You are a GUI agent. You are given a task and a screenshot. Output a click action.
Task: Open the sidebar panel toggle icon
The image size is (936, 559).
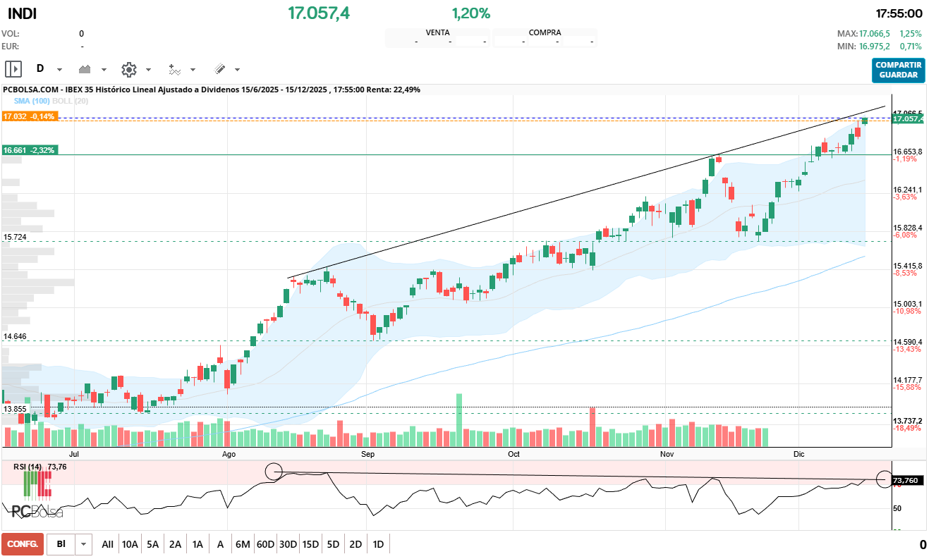point(12,69)
